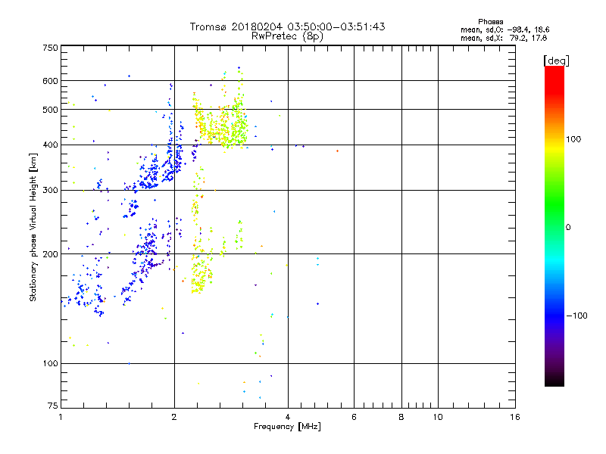
Task: Click the y-axis '300' tick label
Action: pos(51,191)
